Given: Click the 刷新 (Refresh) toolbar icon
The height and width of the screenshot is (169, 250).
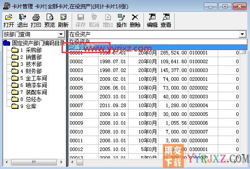Looking at the screenshot, I should [x=63, y=21].
